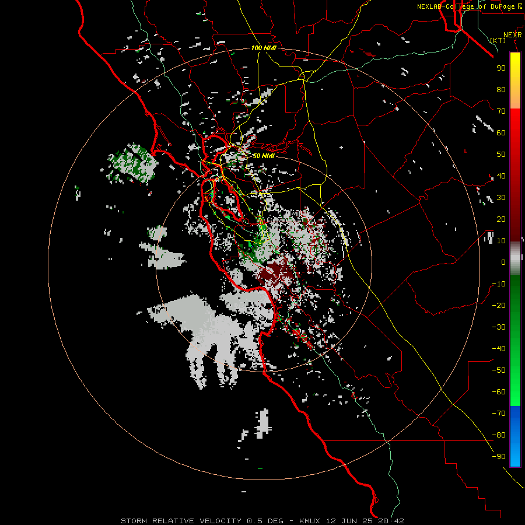
Task: Click the 0 value on the velocity scale
Action: coord(503,262)
